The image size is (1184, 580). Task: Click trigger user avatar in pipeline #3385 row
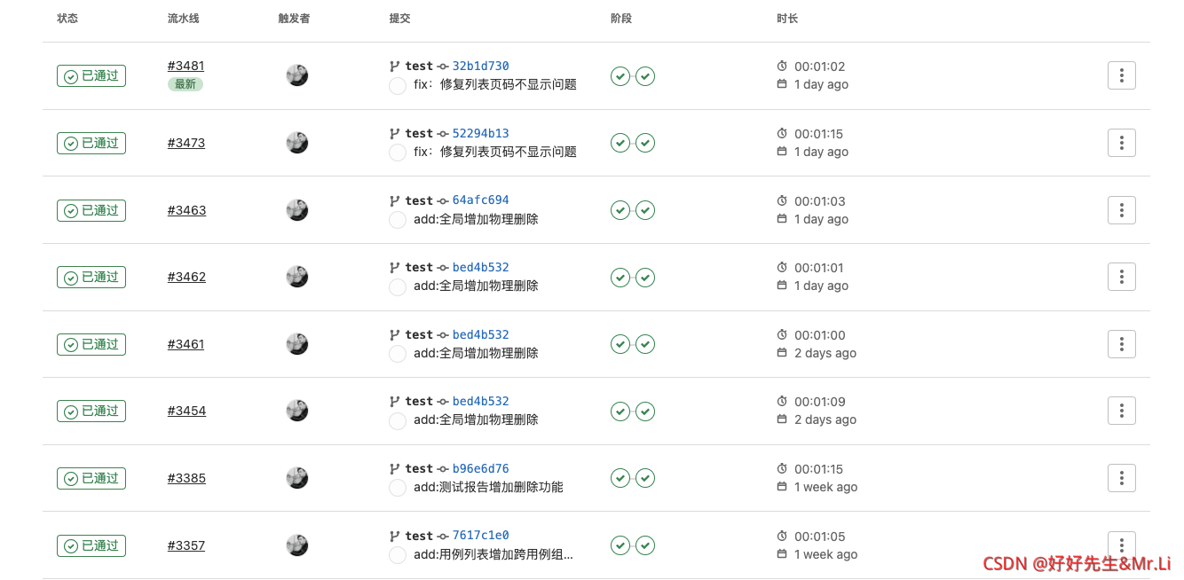pyautogui.click(x=297, y=478)
